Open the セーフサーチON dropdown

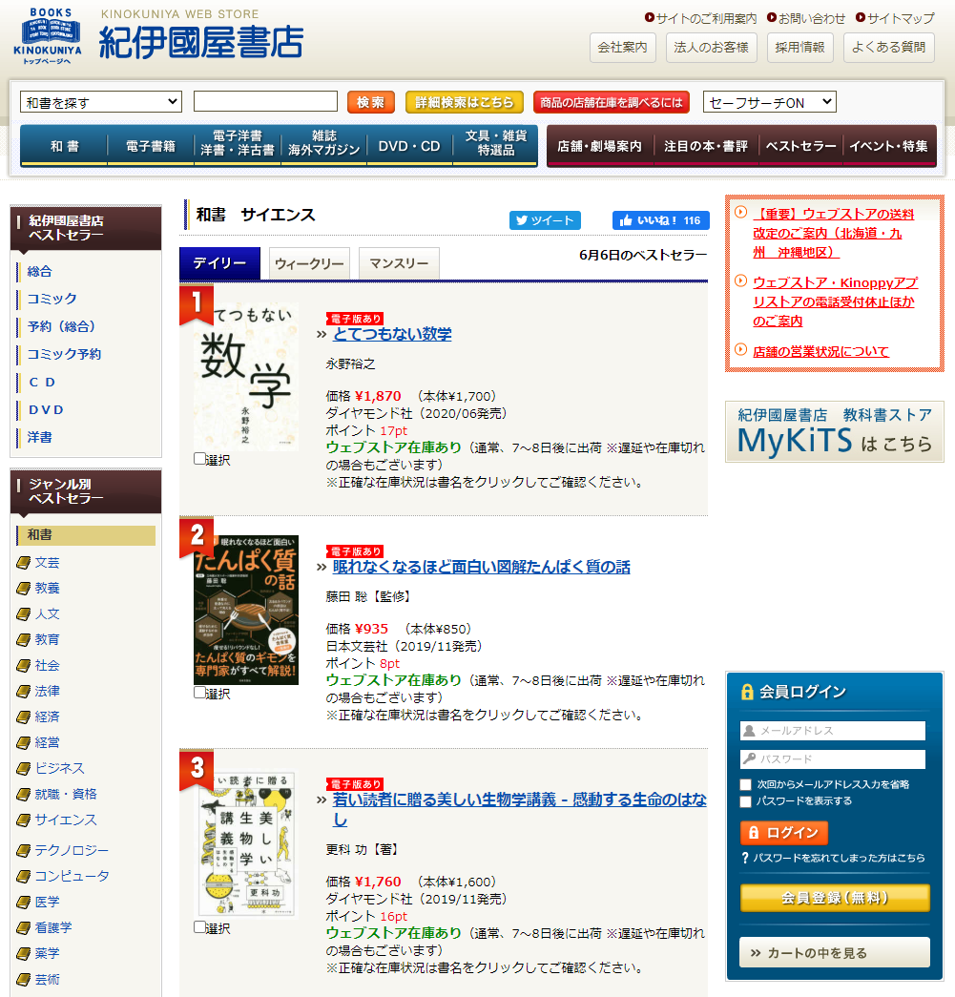point(769,102)
